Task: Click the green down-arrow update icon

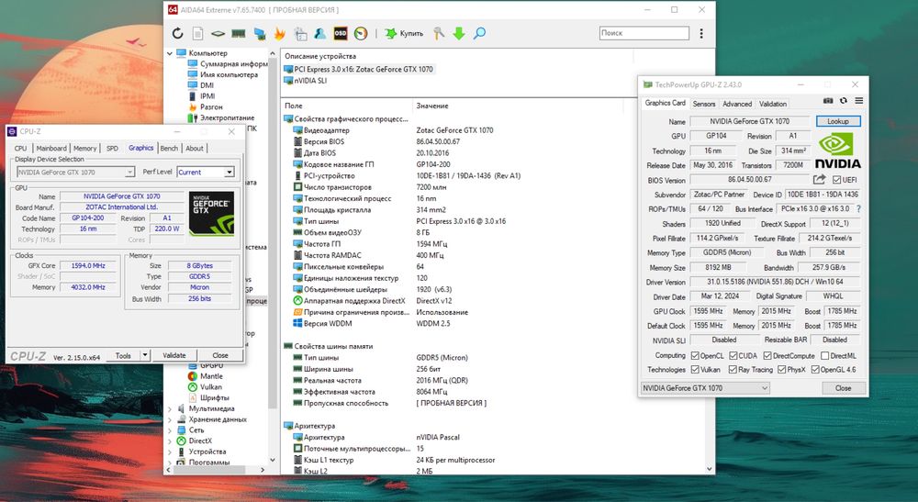Action: (459, 33)
